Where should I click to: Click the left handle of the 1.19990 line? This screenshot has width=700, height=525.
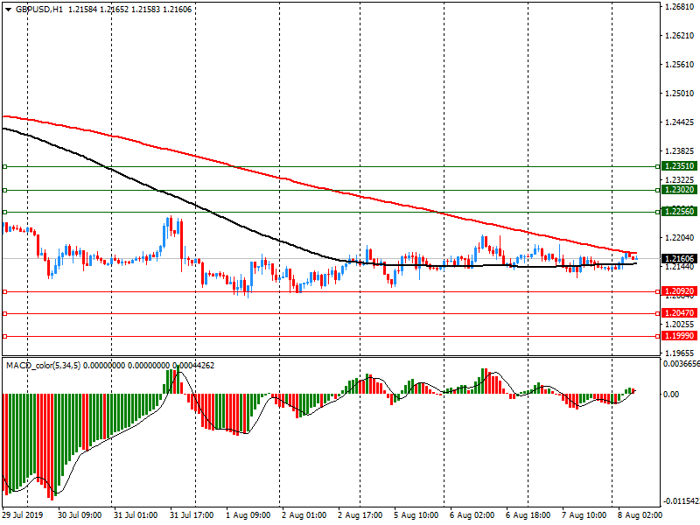5,337
